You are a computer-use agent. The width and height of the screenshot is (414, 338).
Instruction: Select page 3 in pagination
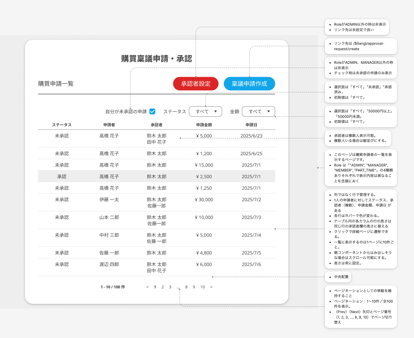(x=170, y=287)
